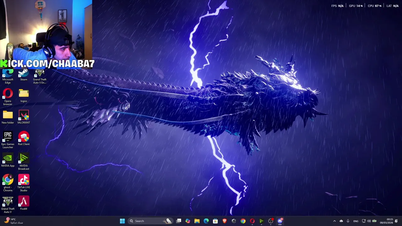Image resolution: width=402 pixels, height=226 pixels.
Task: Click the CPU 67% overlay readout
Action: click(374, 6)
